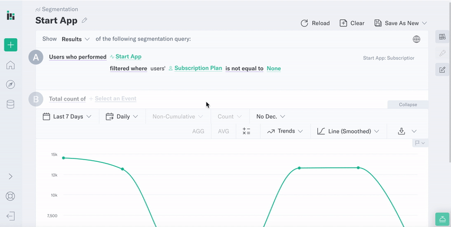Viewport: 451px width, 227px height.
Task: Click the download export icon
Action: (401, 131)
